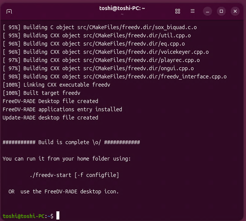Click the voicekeyer.cpp.o build line
The height and width of the screenshot is (221, 246).
(106, 52)
